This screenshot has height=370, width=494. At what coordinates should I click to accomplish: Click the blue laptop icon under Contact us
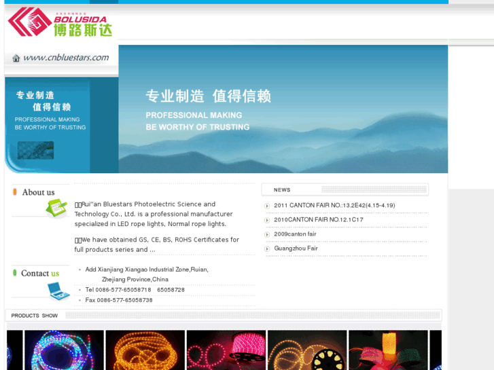coord(58,291)
